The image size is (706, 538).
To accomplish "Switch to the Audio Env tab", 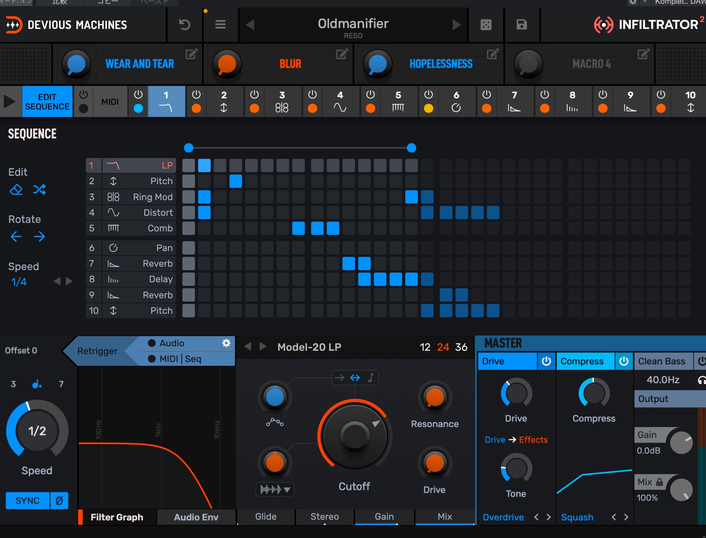I will [196, 517].
